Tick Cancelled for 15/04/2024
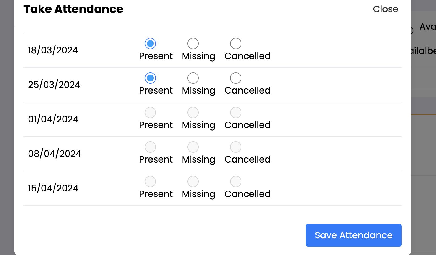Screen dimensions: 436x255 pyautogui.click(x=236, y=181)
